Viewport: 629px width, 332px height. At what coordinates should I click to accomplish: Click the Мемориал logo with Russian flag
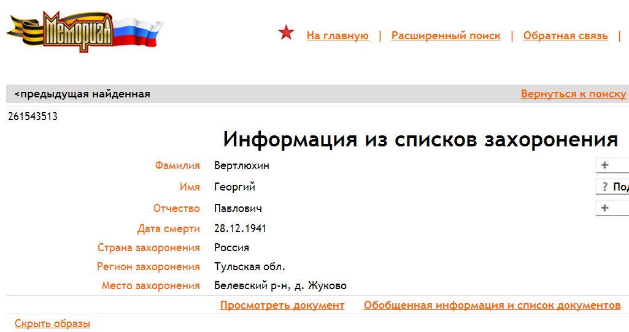click(83, 31)
